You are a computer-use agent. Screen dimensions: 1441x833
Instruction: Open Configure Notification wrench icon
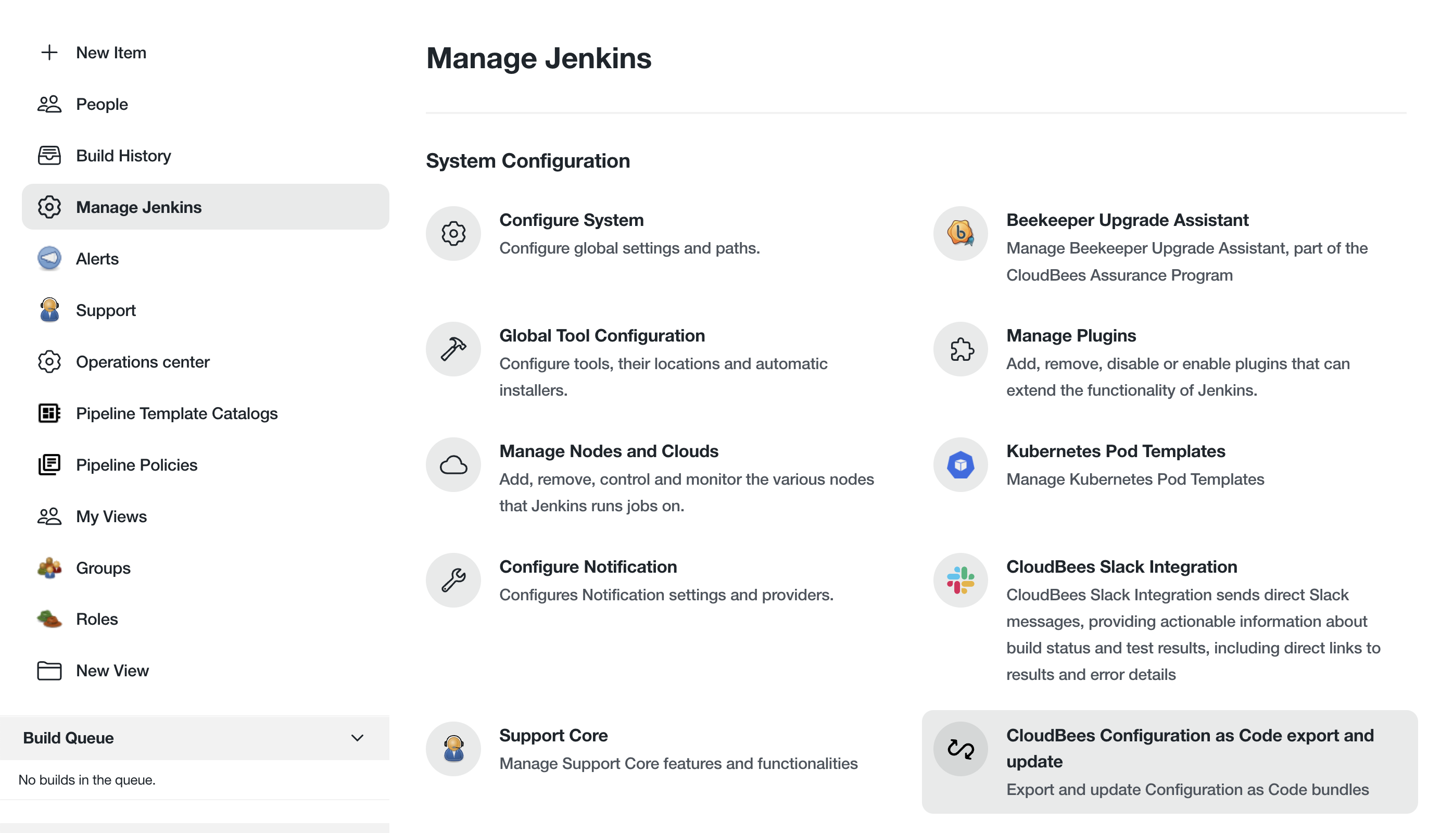tap(453, 580)
